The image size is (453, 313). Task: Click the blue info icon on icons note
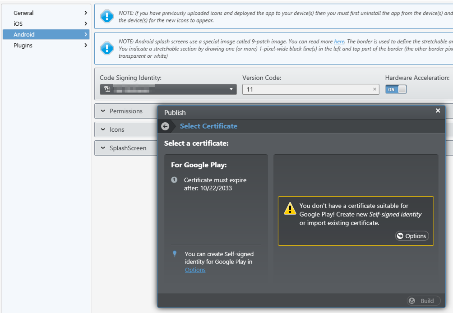(107, 16)
